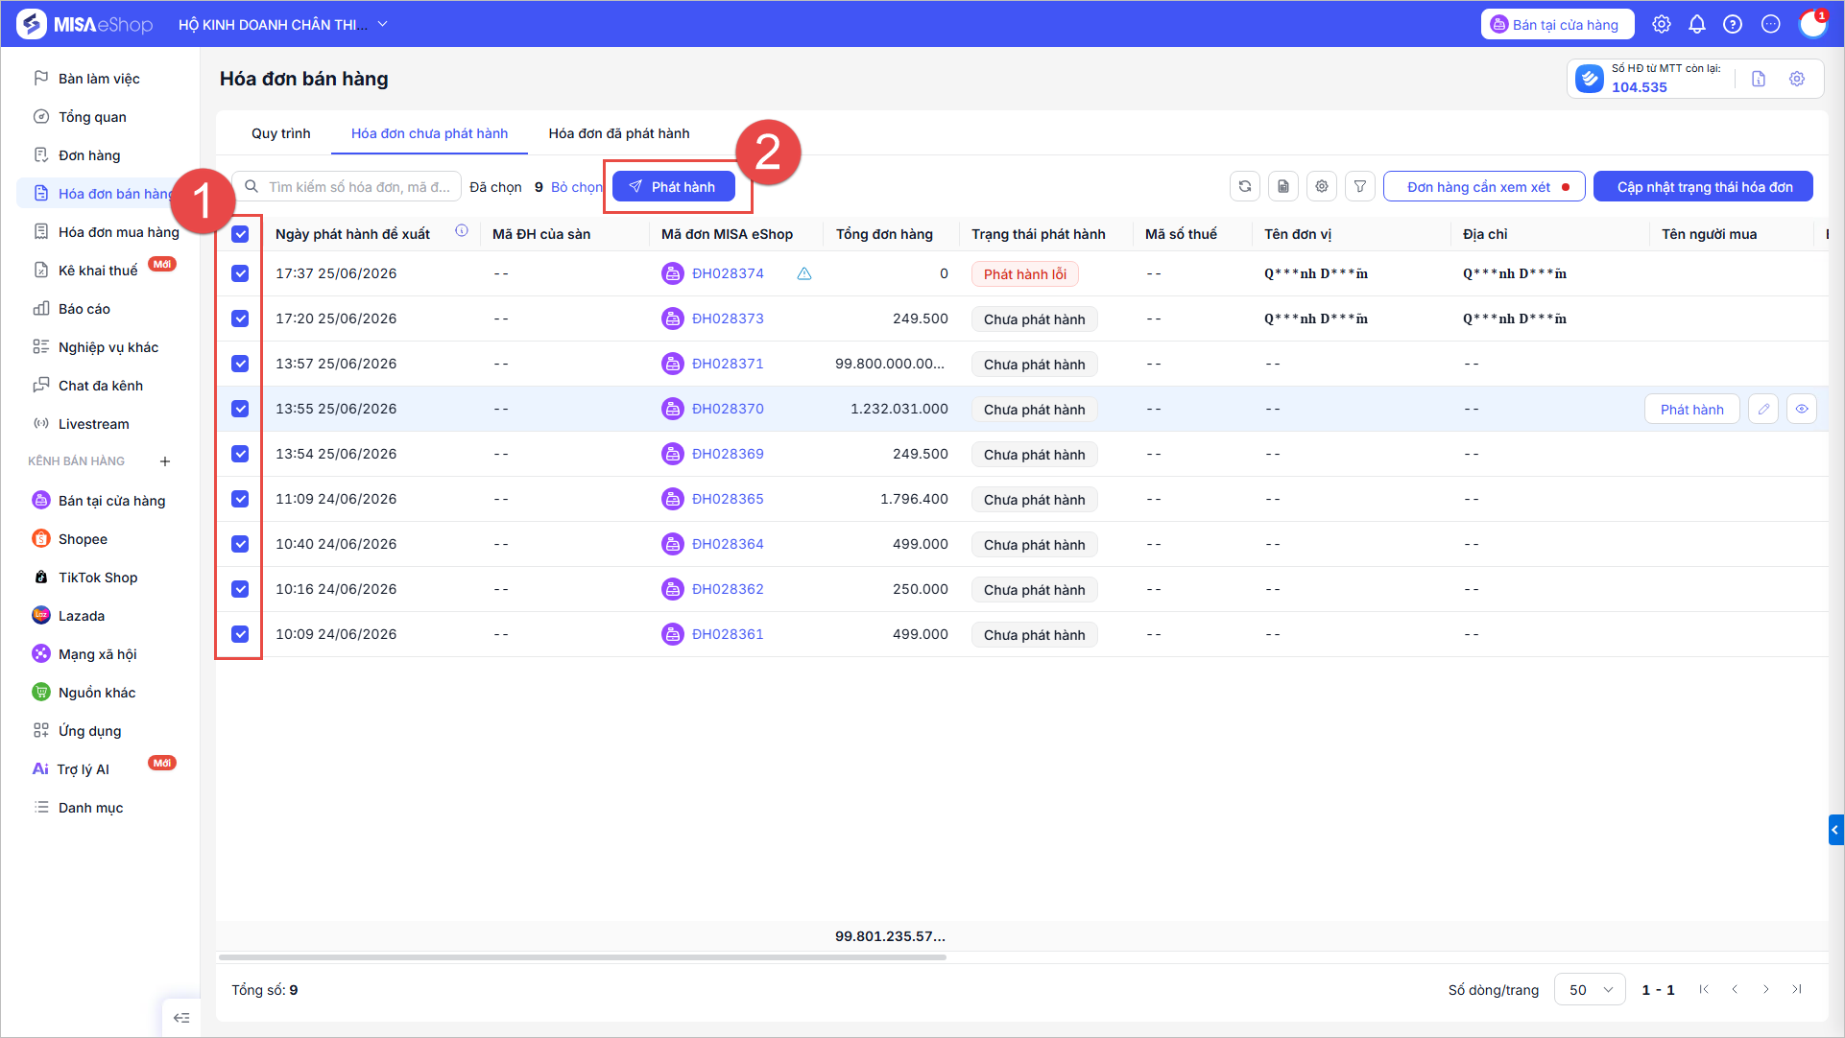Image resolution: width=1845 pixels, height=1038 pixels.
Task: Click the pencil edit icon on row ĐH028370
Action: pos(1763,410)
